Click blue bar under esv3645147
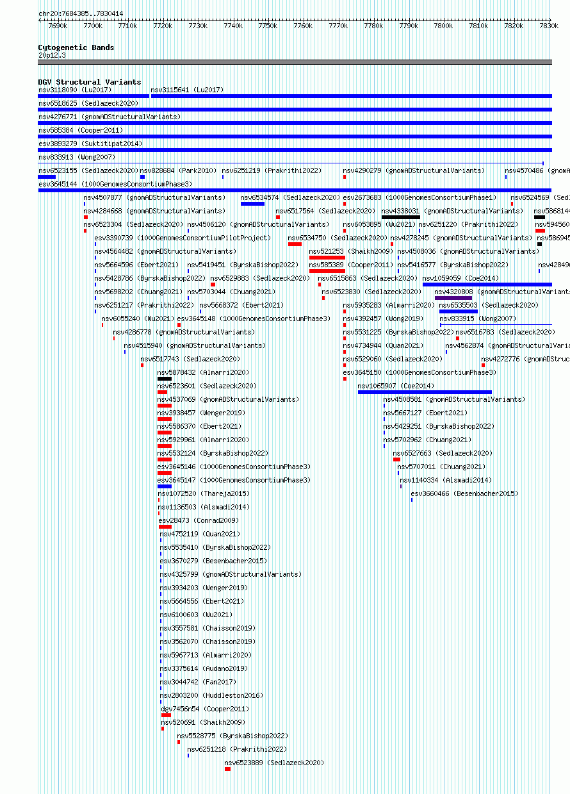The image size is (570, 794). point(165,486)
